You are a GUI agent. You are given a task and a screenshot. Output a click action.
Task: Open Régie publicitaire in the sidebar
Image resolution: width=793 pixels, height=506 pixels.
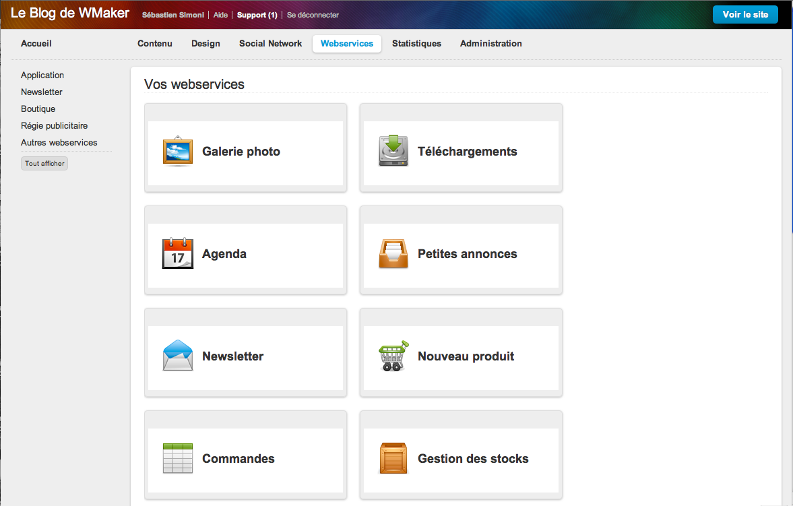(x=54, y=126)
